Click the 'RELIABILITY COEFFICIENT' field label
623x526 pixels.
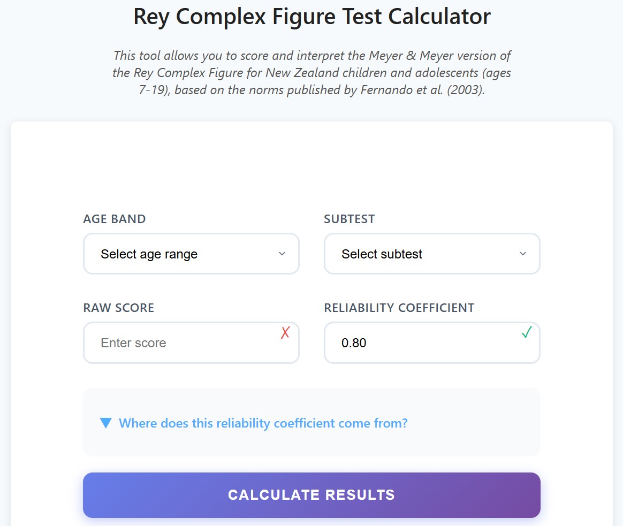coord(399,308)
